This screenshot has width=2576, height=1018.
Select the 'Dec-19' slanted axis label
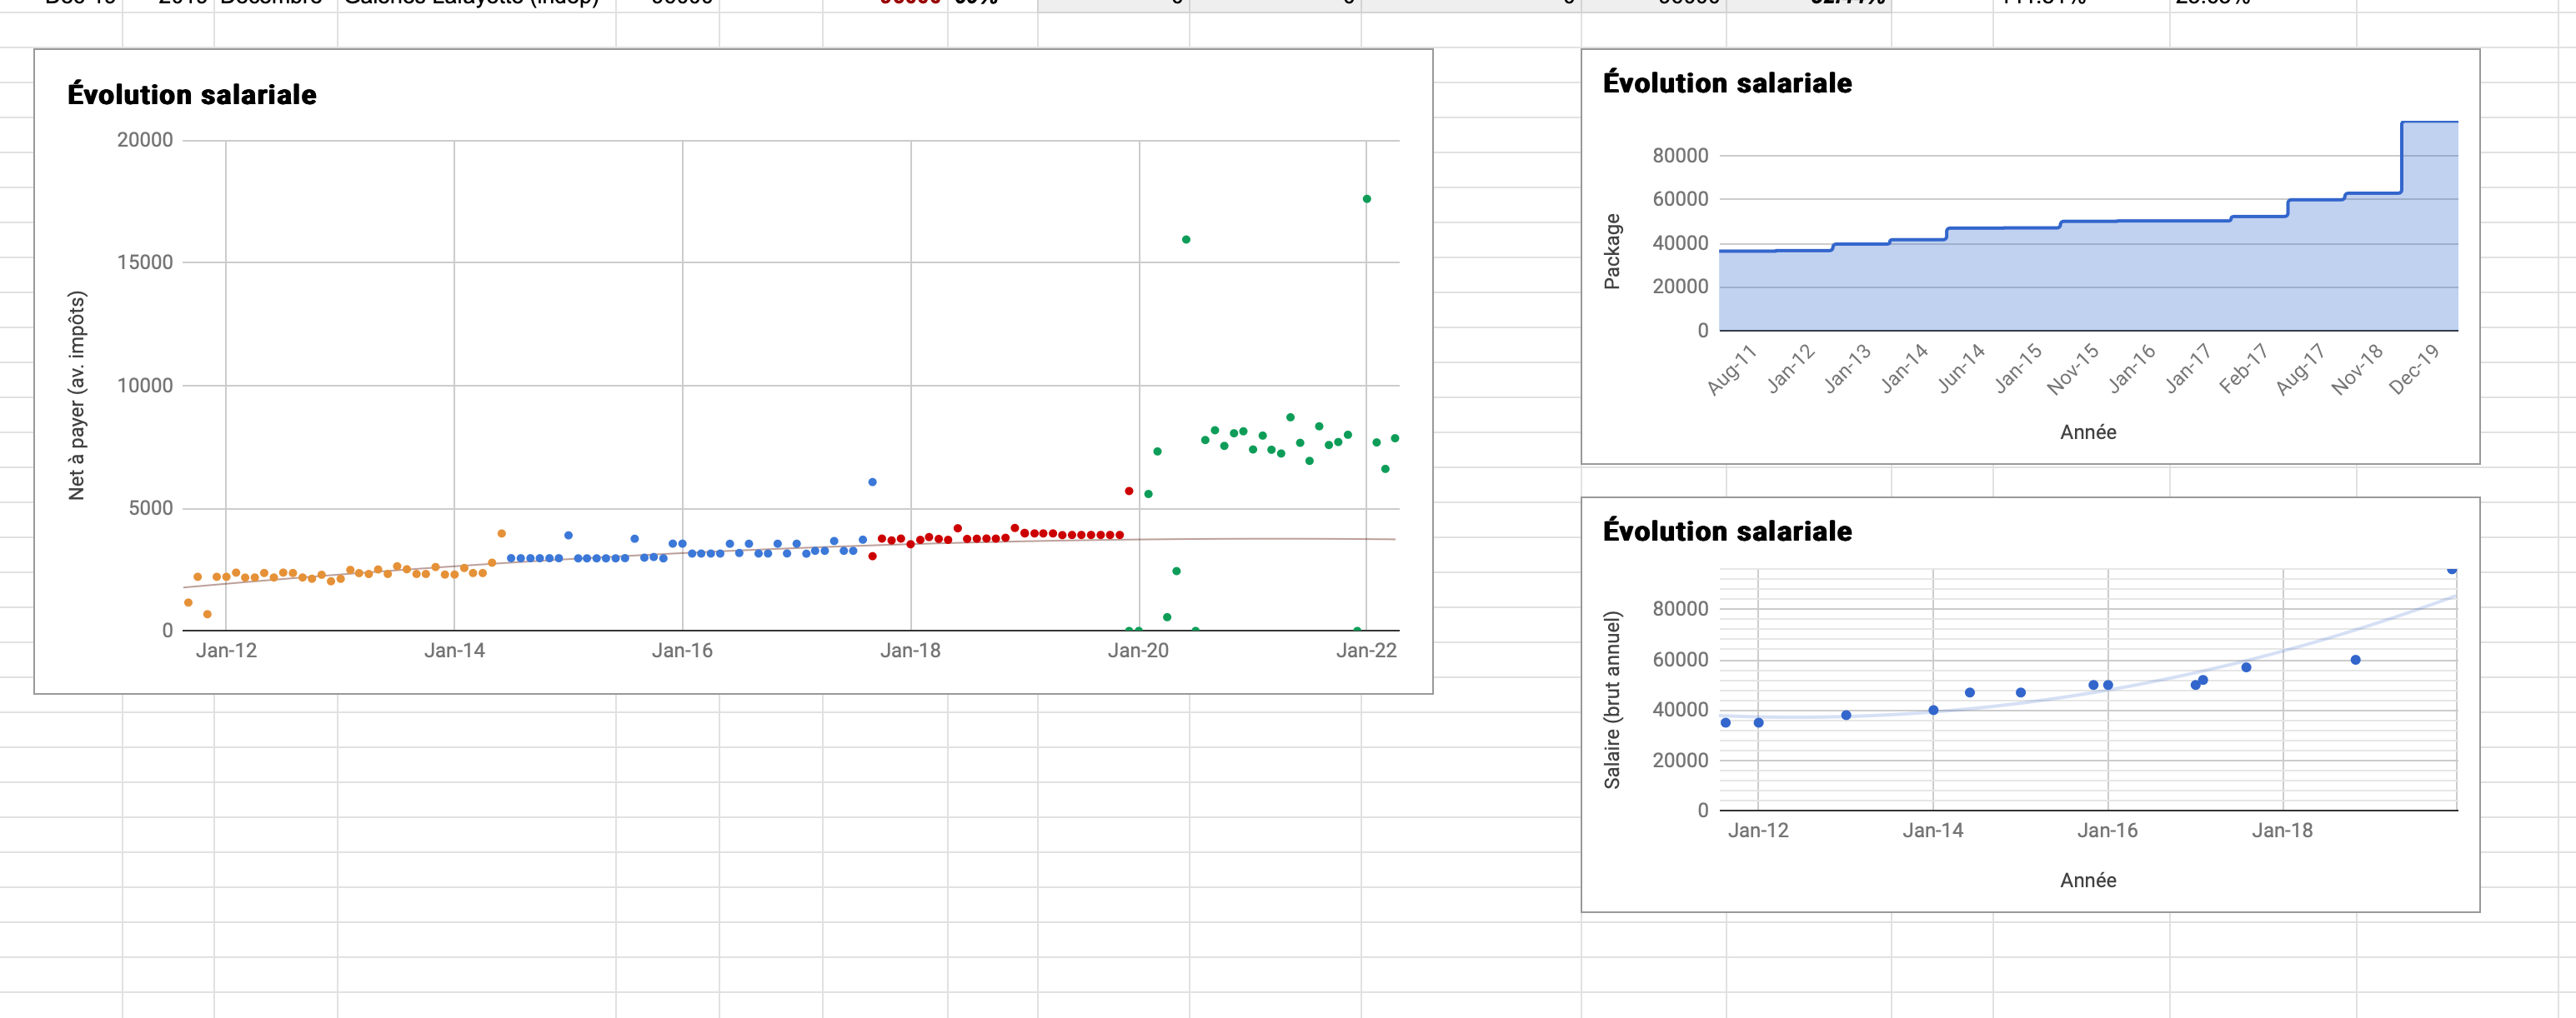pyautogui.click(x=2414, y=370)
